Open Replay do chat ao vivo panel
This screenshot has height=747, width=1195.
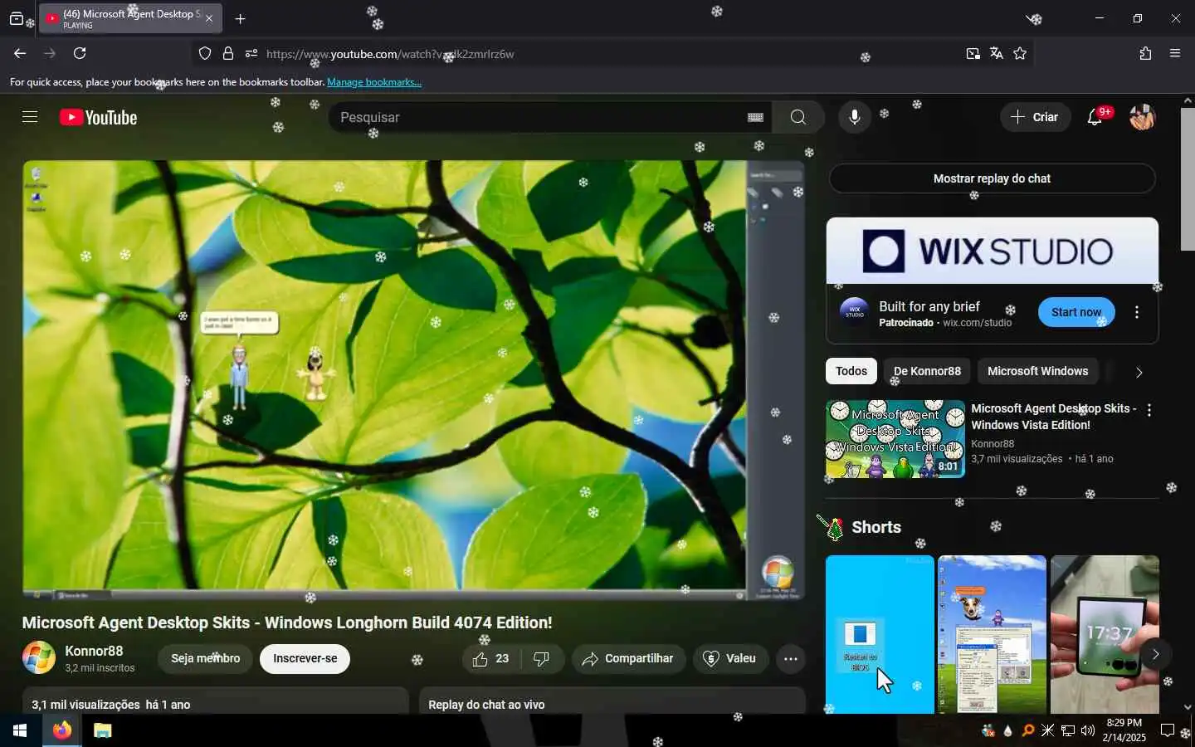pyautogui.click(x=612, y=701)
